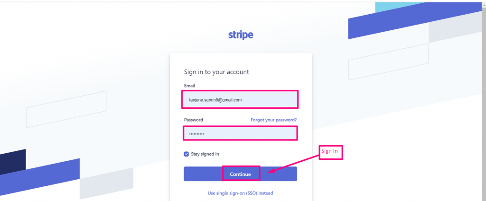
Task: Click the masked password dots
Action: coord(196,134)
